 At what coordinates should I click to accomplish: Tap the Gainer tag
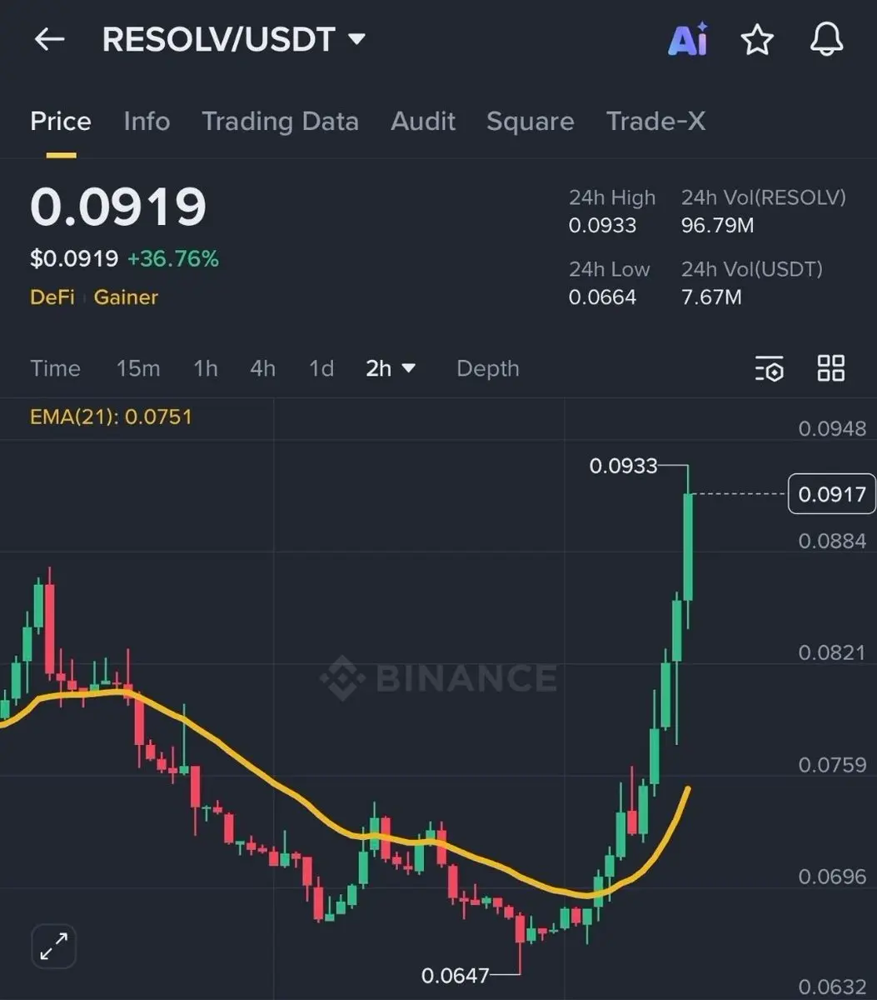(x=126, y=297)
